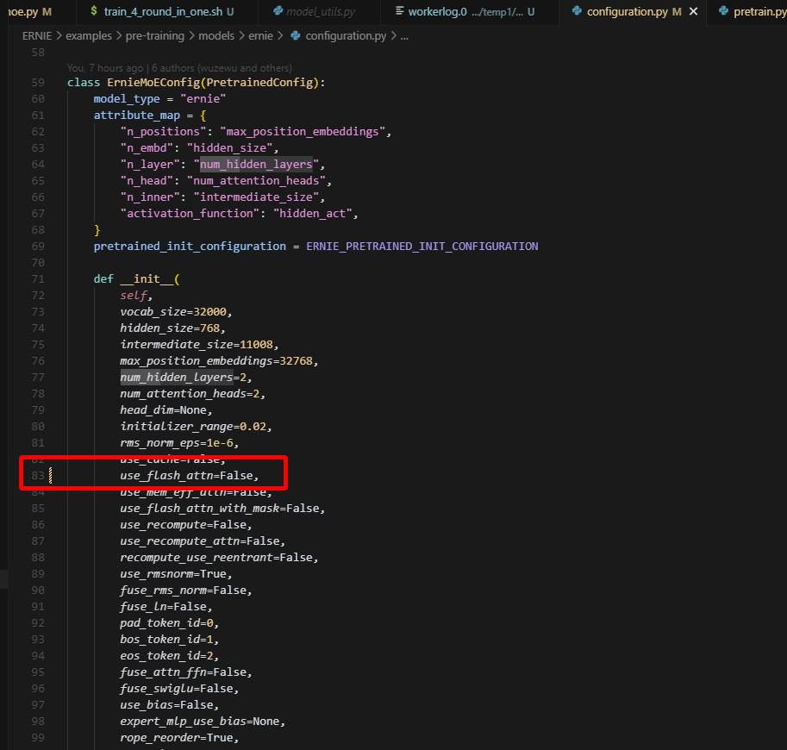Open the breadcrumb symbol ellipsis after configuration.py

point(404,35)
